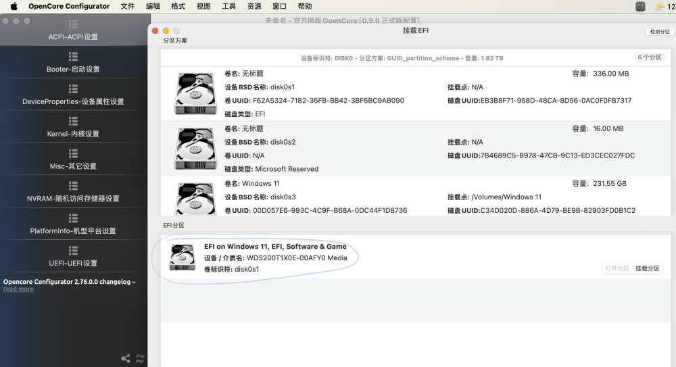Click the 打开分区 button

point(617,268)
